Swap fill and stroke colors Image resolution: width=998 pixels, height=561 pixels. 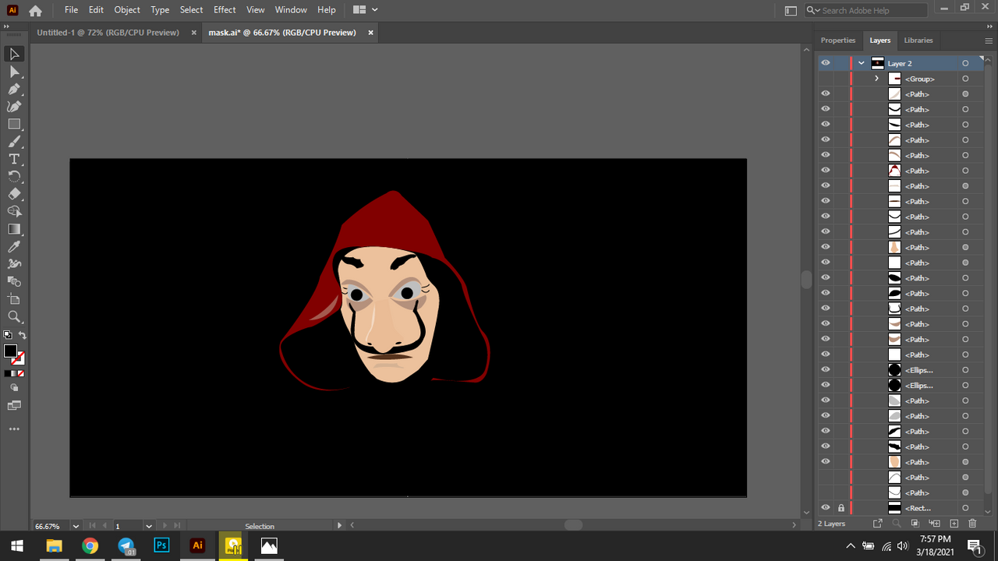22,336
